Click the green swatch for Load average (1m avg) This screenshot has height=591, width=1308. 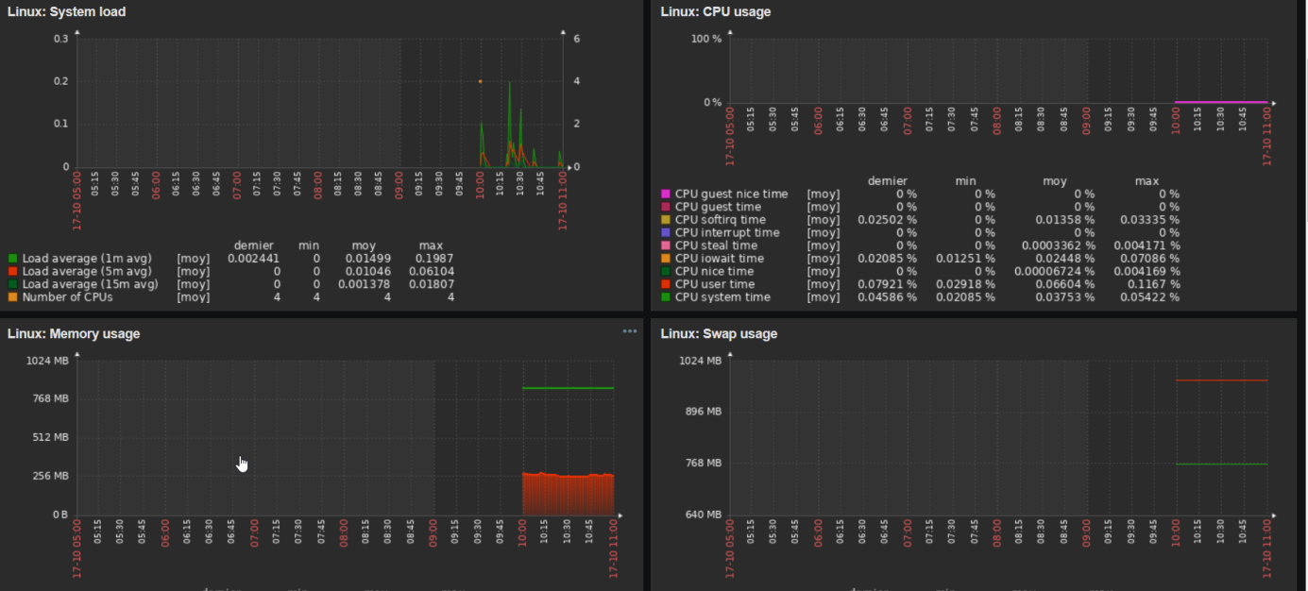pyautogui.click(x=12, y=258)
